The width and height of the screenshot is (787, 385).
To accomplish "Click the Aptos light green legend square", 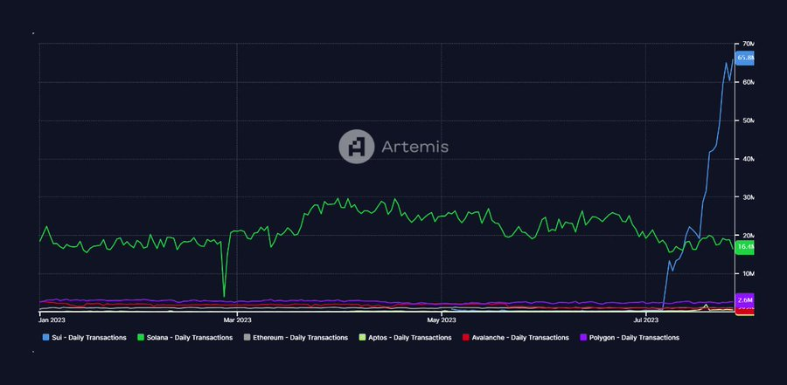I will tap(362, 337).
